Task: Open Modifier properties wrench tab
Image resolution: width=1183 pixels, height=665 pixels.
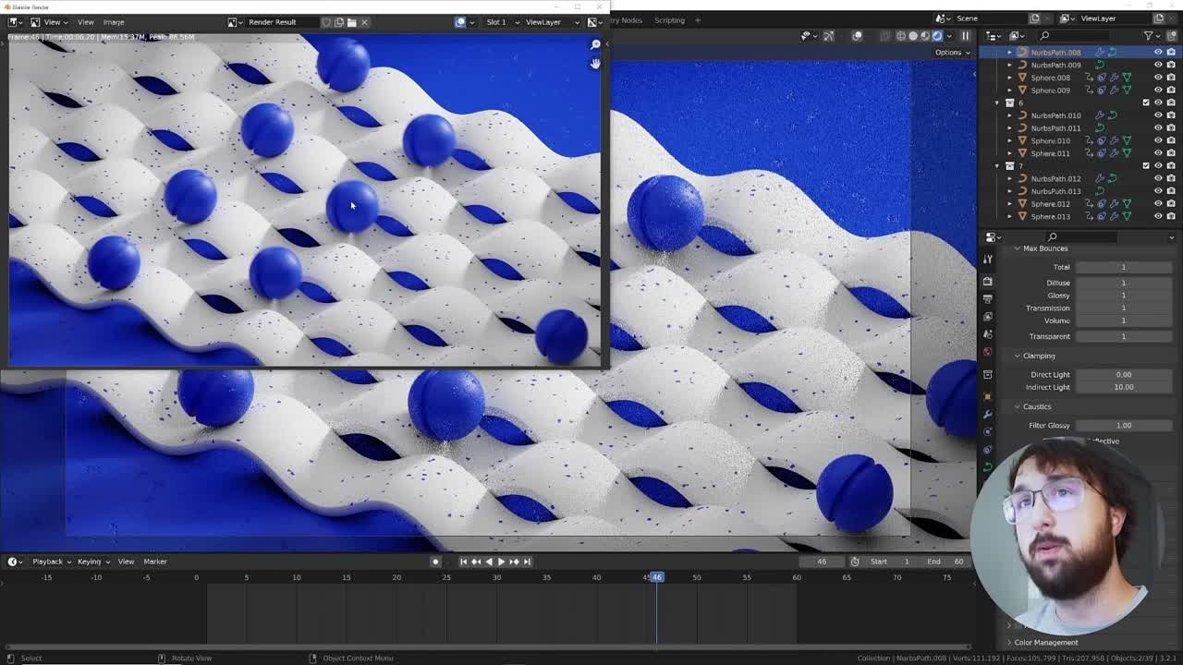Action: pyautogui.click(x=987, y=414)
